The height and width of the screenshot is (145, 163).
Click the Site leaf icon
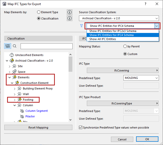coord(14,66)
